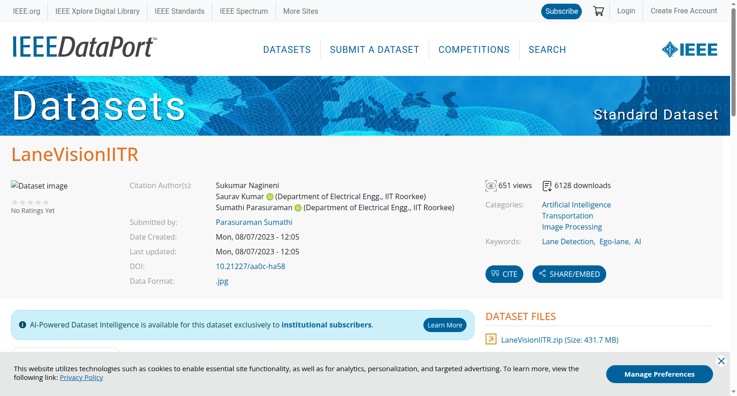Open the DATASETS menu

pyautogui.click(x=287, y=50)
